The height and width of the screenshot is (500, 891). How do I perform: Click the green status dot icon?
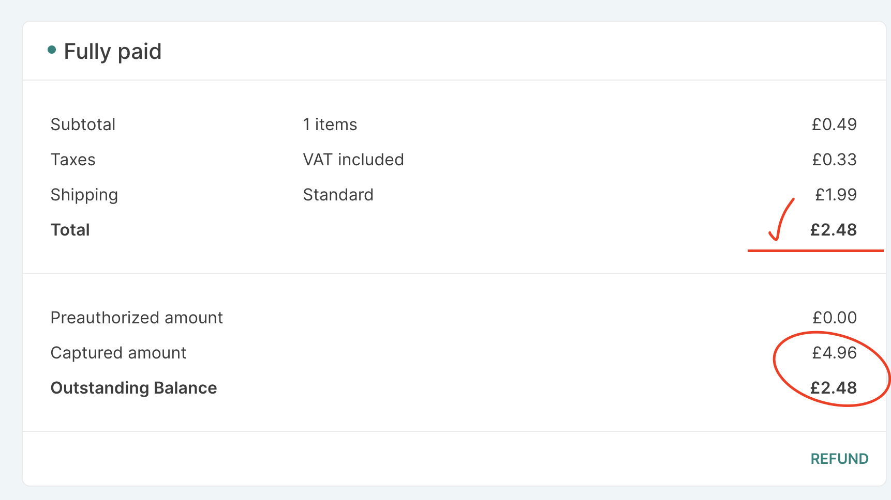coord(52,50)
